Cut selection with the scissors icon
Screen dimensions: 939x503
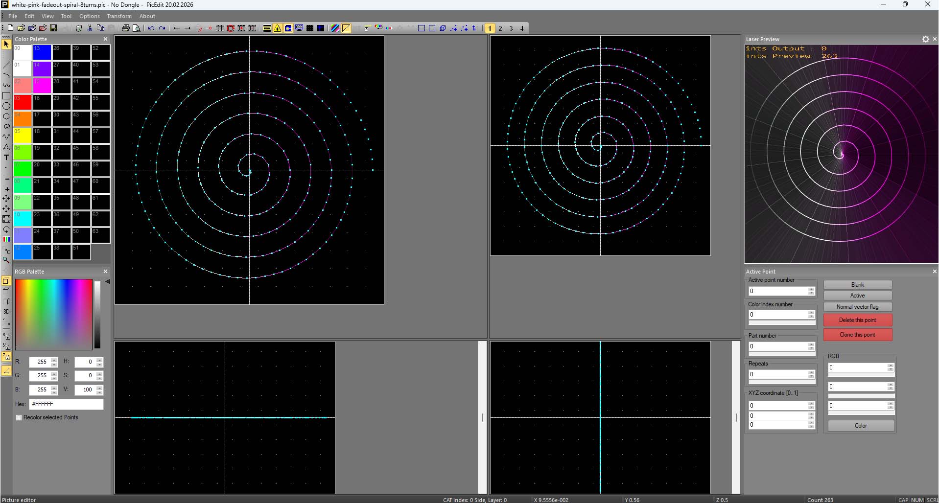tap(90, 28)
